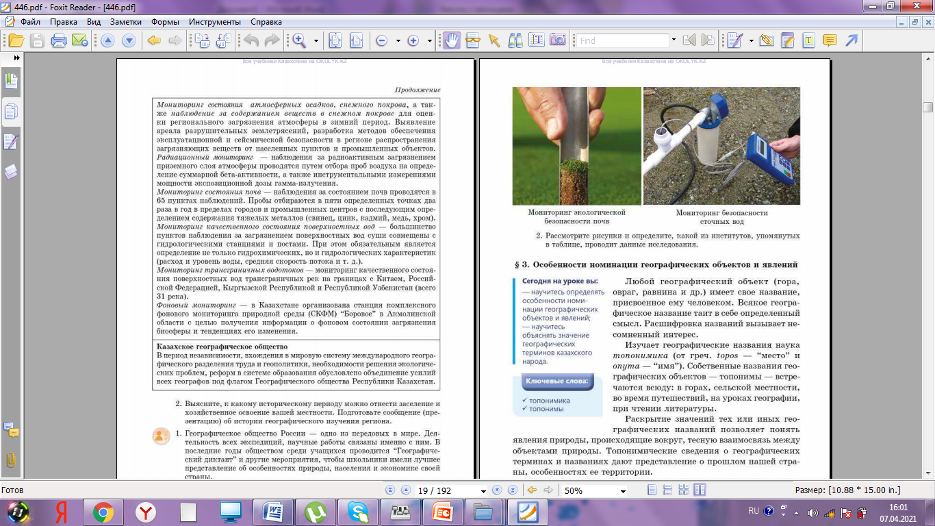Click previous view arrow in status bar
This screenshot has height=526, width=935.
point(532,490)
